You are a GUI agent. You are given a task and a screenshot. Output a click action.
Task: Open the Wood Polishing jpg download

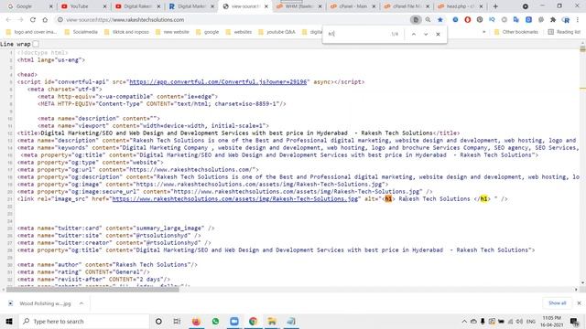(x=41, y=303)
